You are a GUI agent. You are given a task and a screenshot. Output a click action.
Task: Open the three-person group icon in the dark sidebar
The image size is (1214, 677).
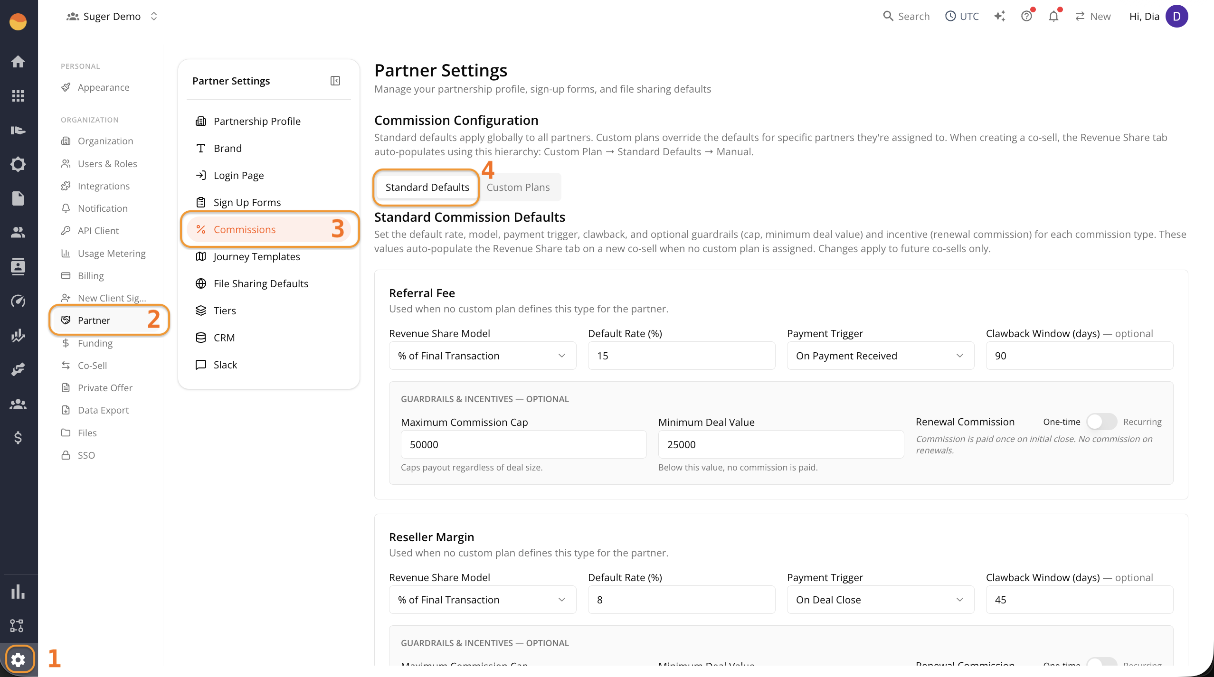tap(18, 404)
